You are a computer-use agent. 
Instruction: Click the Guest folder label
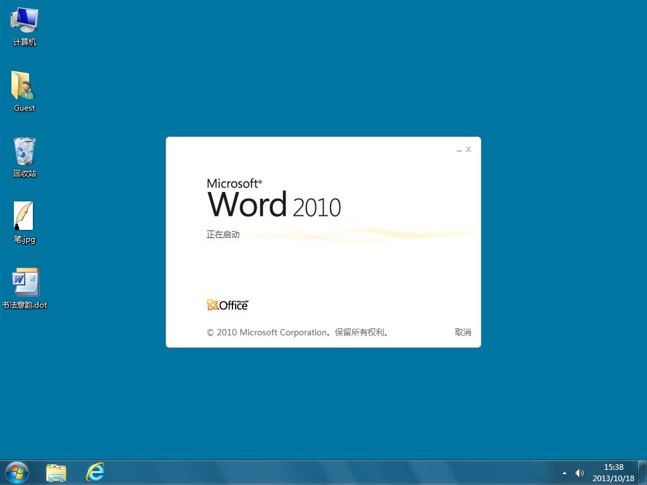[x=25, y=107]
